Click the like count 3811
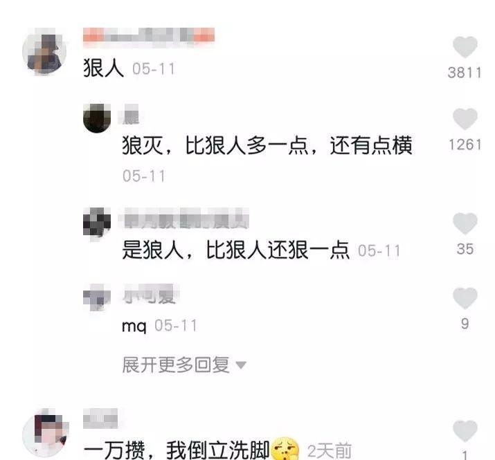495x460 pixels. pos(465,73)
